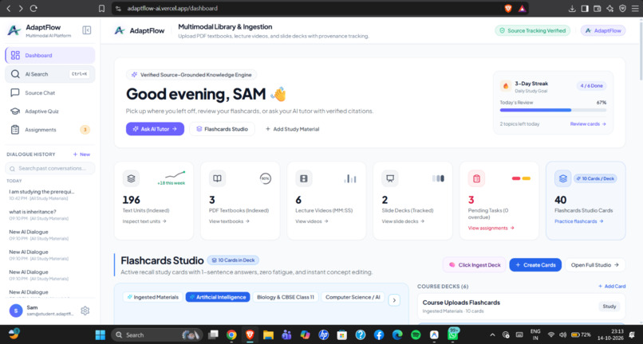Viewport: 643px width, 344px height.
Task: Open Assignments in the sidebar
Action: pos(50,130)
